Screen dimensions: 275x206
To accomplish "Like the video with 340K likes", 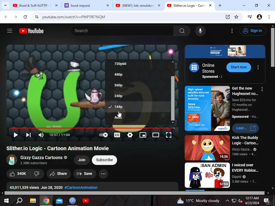I will click(x=18, y=174).
